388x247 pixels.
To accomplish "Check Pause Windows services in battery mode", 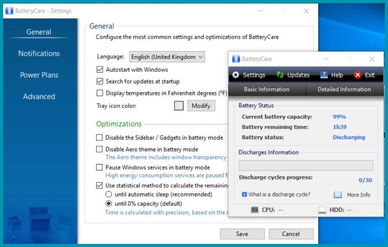I will pyautogui.click(x=99, y=168).
